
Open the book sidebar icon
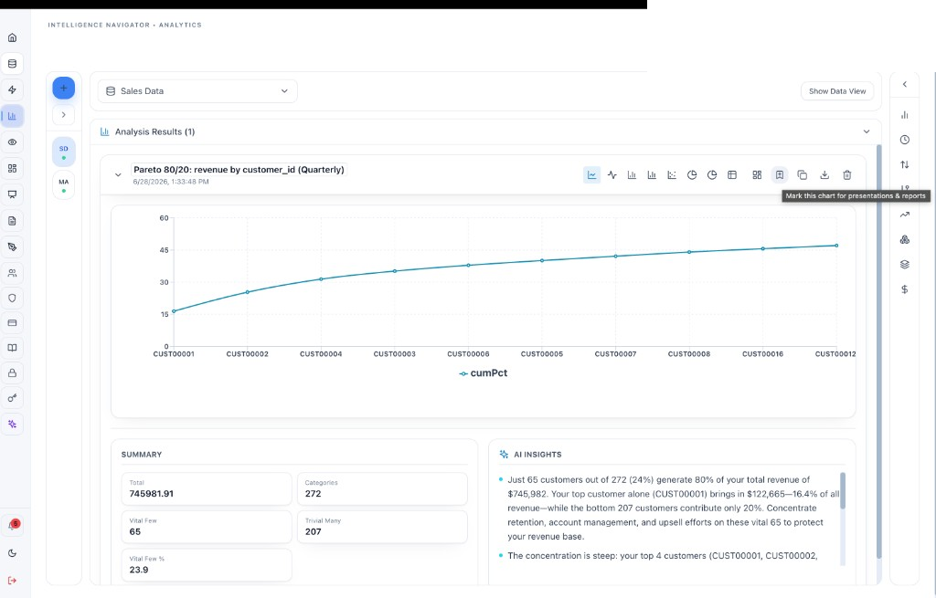click(12, 348)
